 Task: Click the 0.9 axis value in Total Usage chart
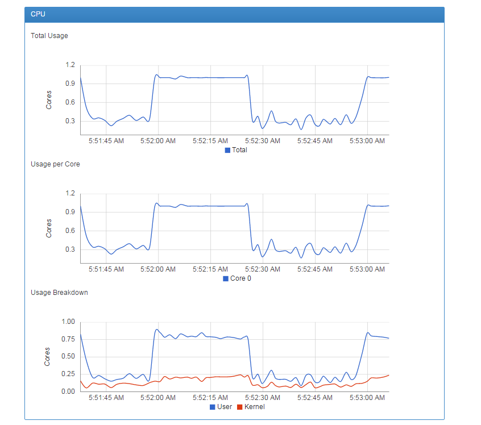click(x=71, y=84)
